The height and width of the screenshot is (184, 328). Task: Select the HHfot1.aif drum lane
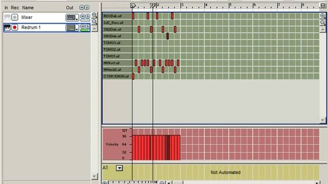click(x=117, y=63)
